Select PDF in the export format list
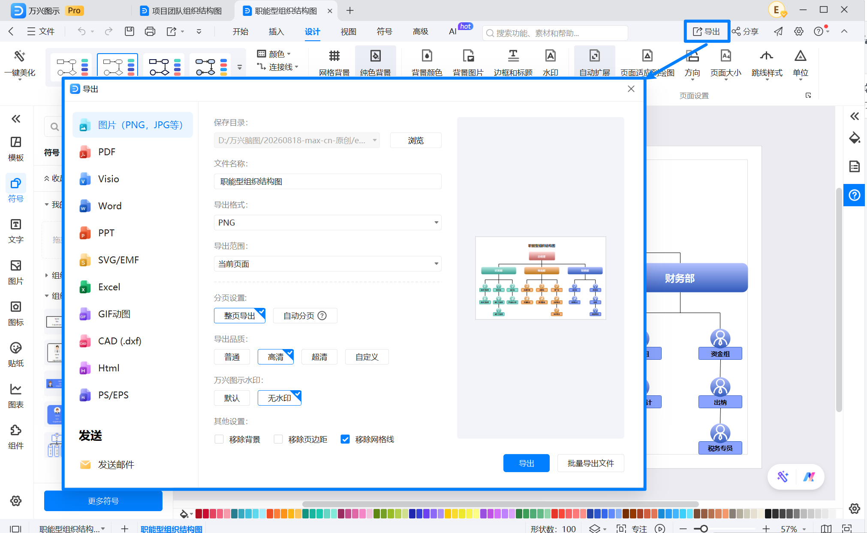 point(133,152)
